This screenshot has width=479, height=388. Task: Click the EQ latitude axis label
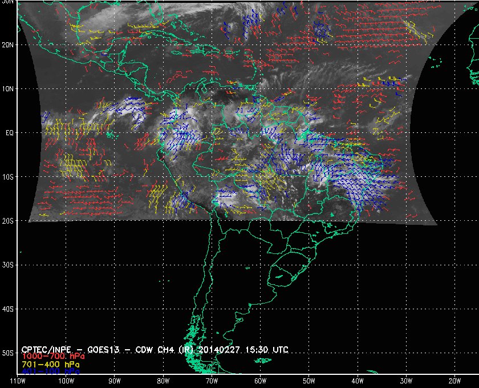(8, 132)
